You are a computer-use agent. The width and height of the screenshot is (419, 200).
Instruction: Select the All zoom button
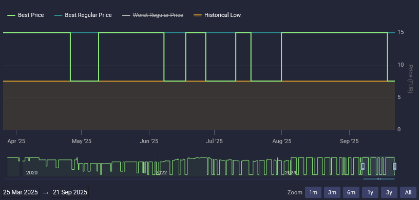click(408, 192)
